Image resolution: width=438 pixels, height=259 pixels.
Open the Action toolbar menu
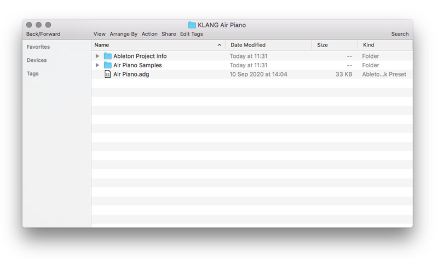pos(149,34)
